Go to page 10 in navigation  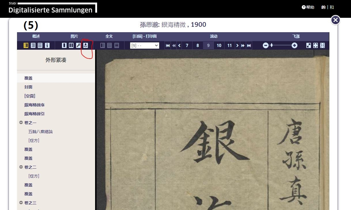click(x=219, y=45)
